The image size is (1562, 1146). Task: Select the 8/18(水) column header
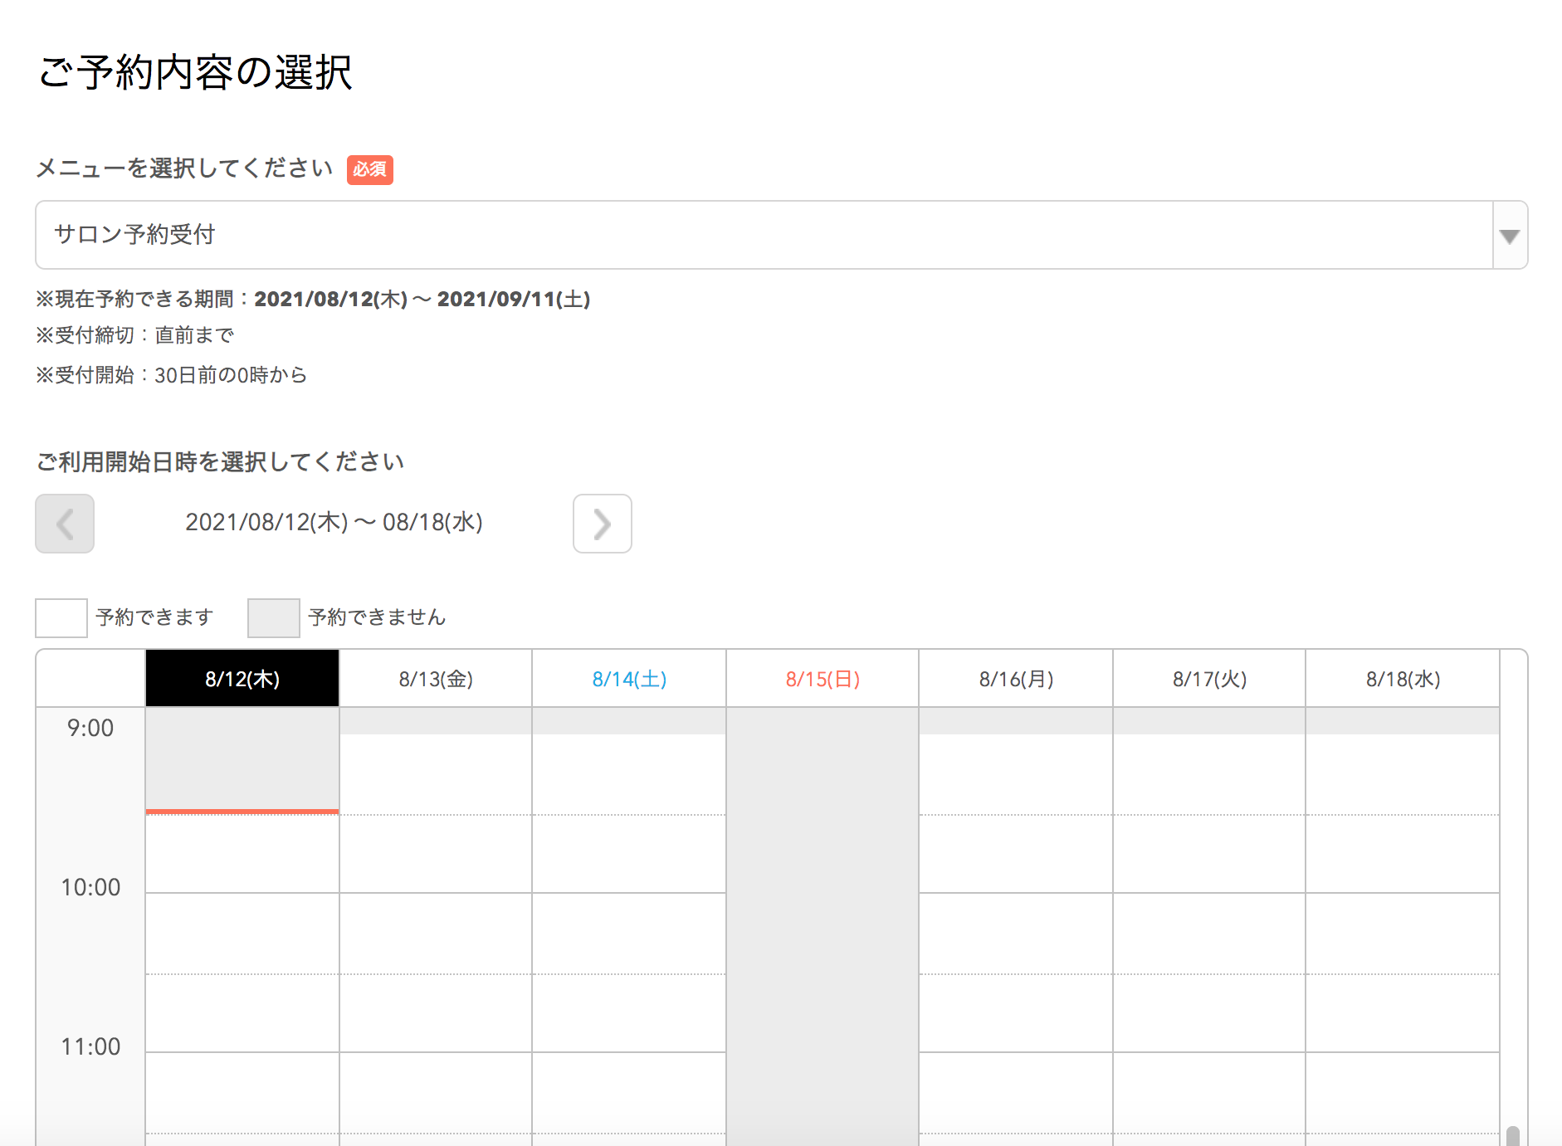point(1403,679)
